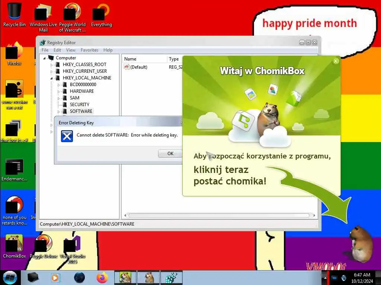Click the hamster taskbar button without Box label
Image resolution: width=381 pixels, height=285 pixels.
point(148,278)
